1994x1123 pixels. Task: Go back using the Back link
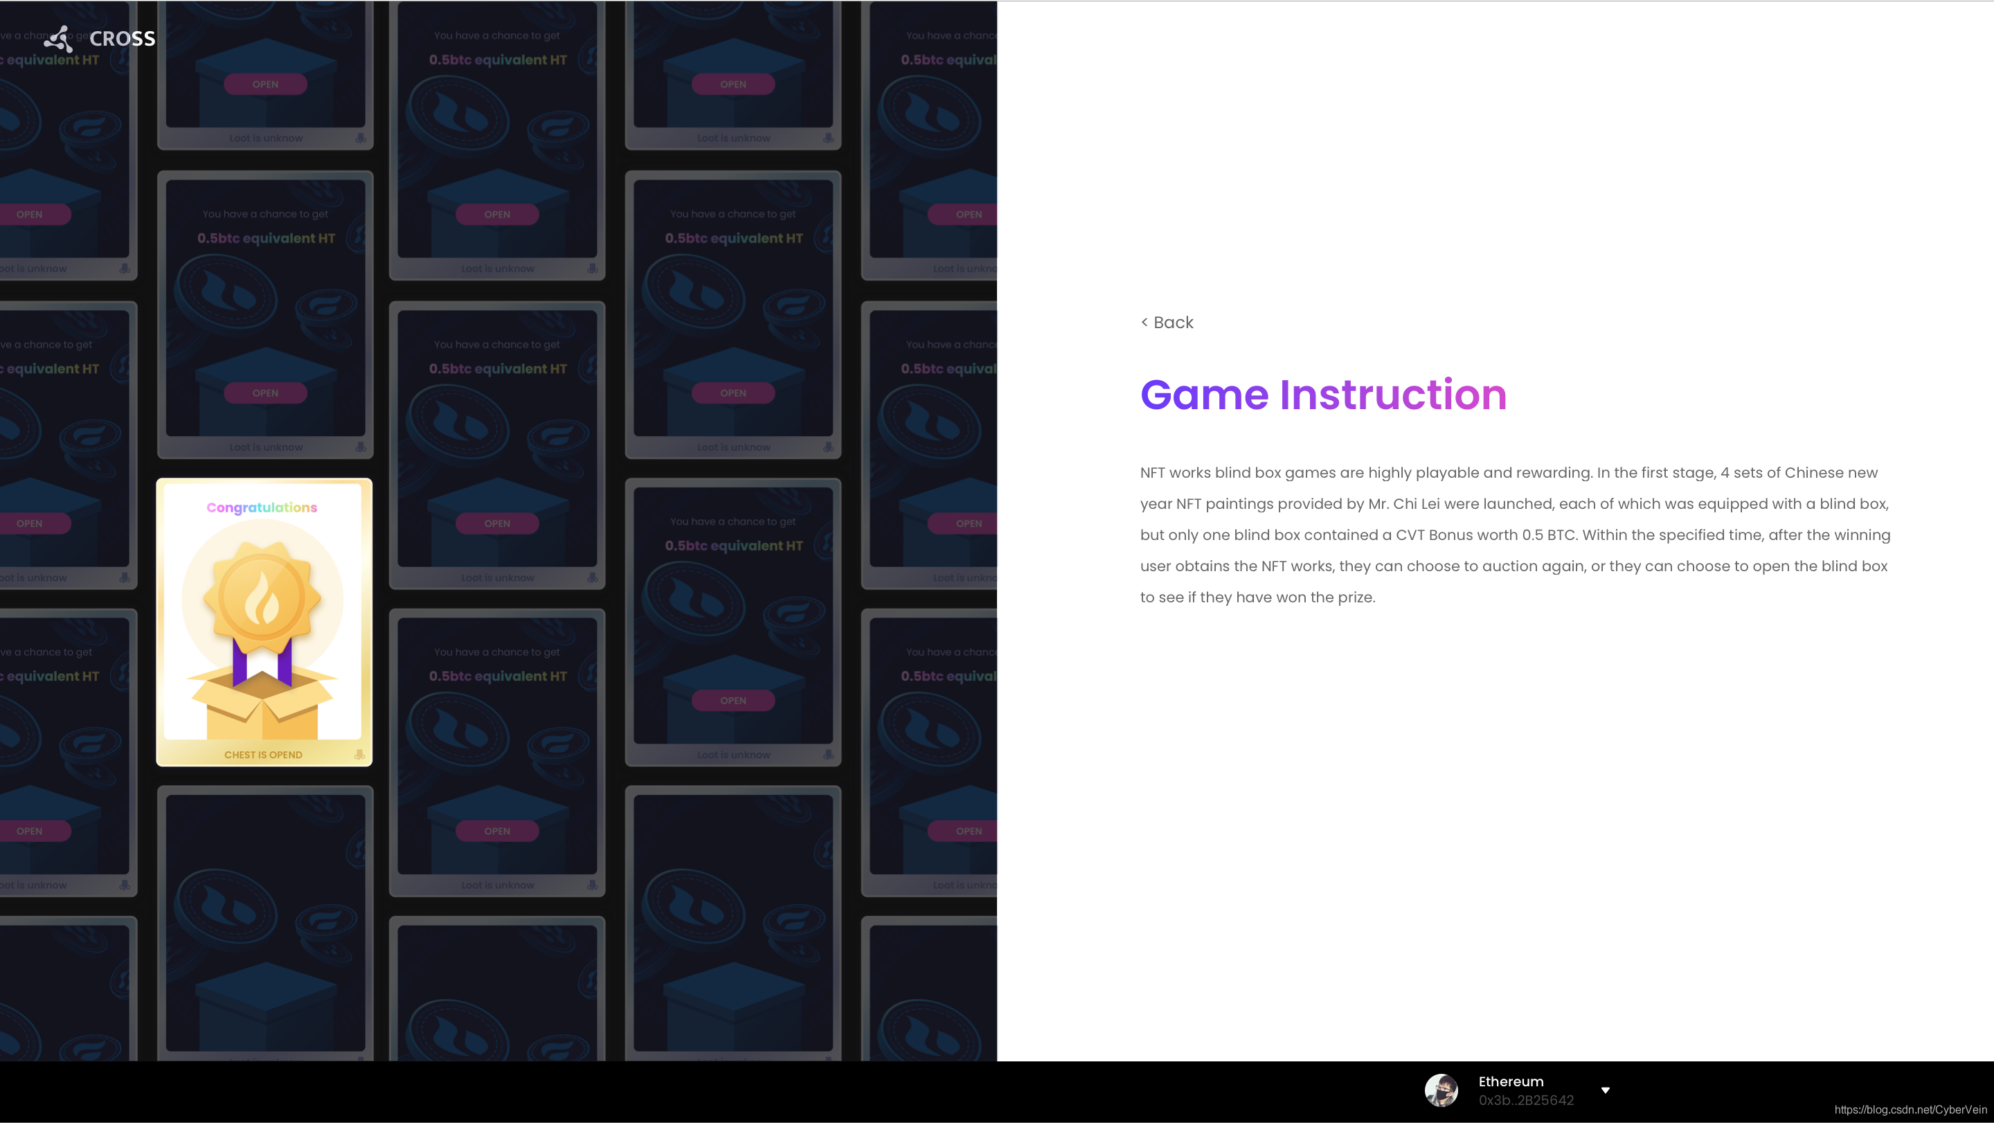click(x=1167, y=323)
